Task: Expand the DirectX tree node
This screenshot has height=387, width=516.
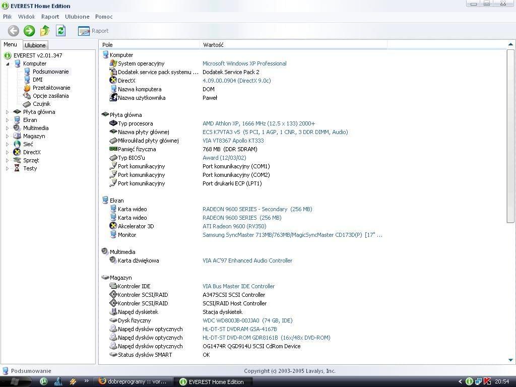Action: click(7, 152)
